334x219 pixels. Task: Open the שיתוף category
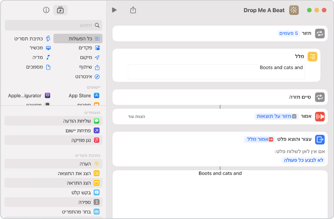pyautogui.click(x=89, y=67)
